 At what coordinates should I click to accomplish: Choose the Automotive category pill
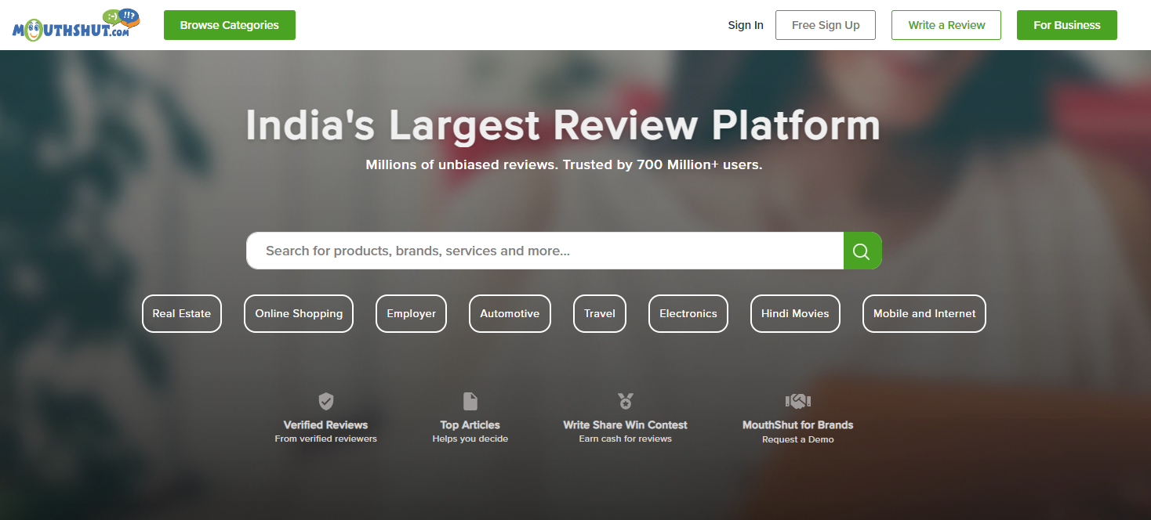point(510,313)
